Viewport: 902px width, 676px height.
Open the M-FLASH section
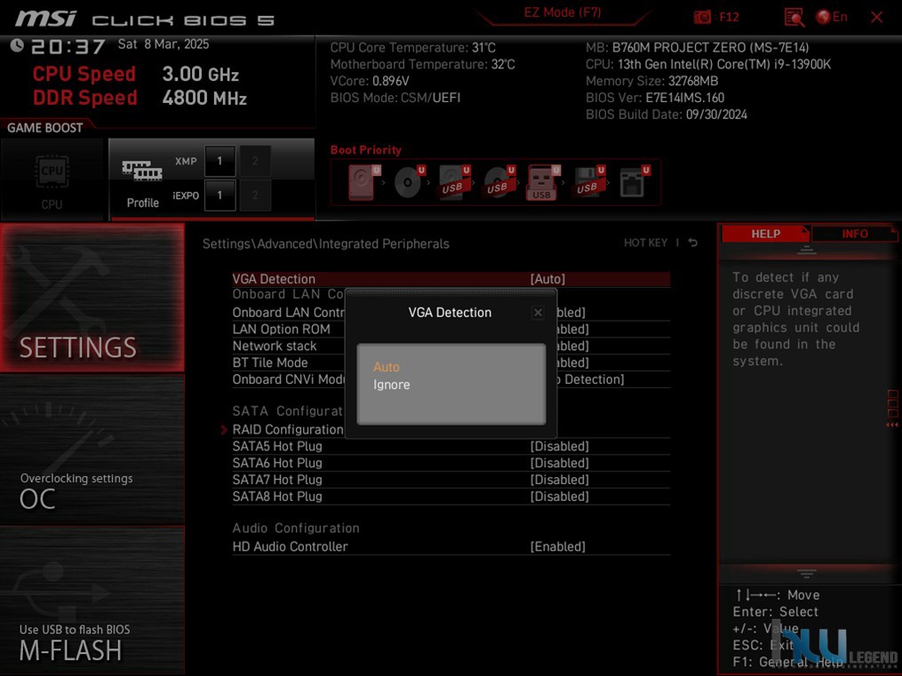click(x=92, y=600)
